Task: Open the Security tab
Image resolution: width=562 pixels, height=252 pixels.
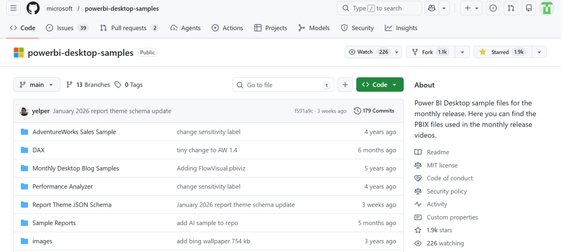Action: (x=357, y=28)
